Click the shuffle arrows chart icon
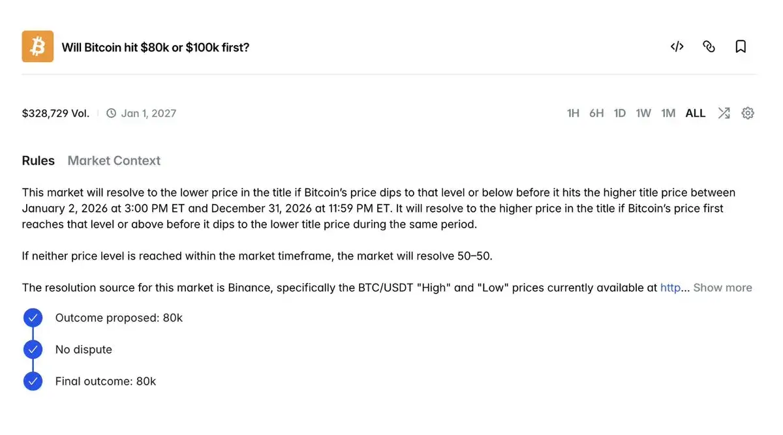 pyautogui.click(x=724, y=113)
